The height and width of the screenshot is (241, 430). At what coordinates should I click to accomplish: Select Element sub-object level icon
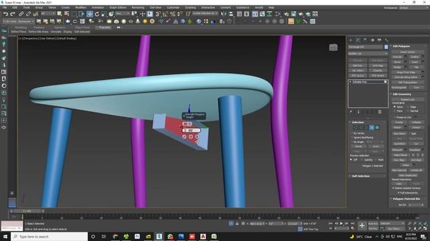pos(377,127)
